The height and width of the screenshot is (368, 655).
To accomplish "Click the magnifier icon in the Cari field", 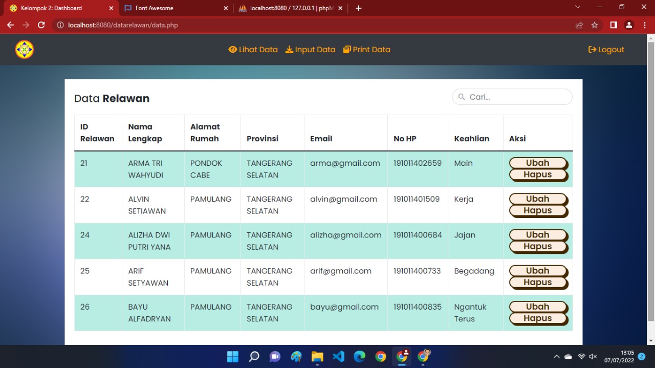I will coord(461,97).
